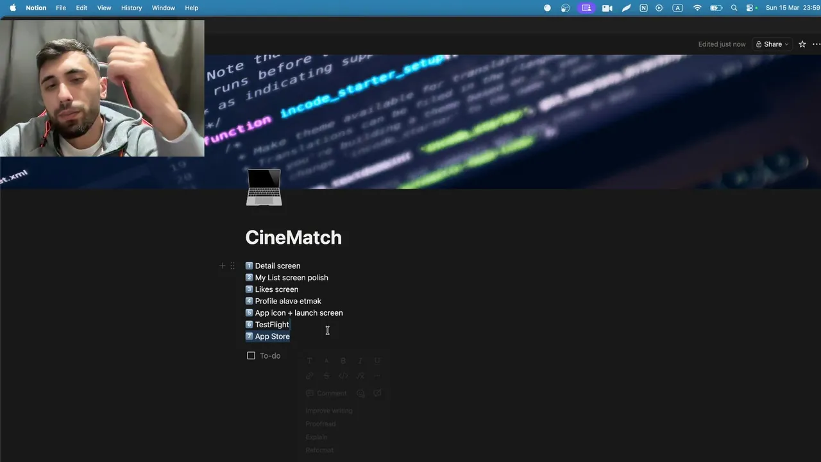Click the '7 App Store' line

[267, 336]
